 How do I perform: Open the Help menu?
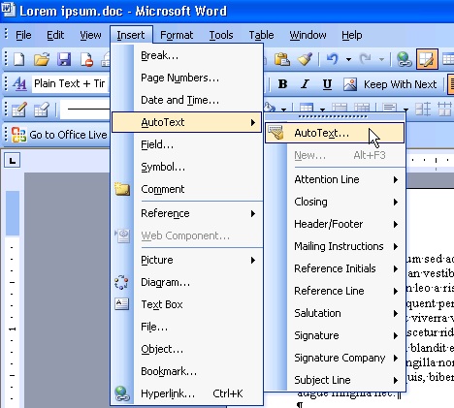click(352, 35)
